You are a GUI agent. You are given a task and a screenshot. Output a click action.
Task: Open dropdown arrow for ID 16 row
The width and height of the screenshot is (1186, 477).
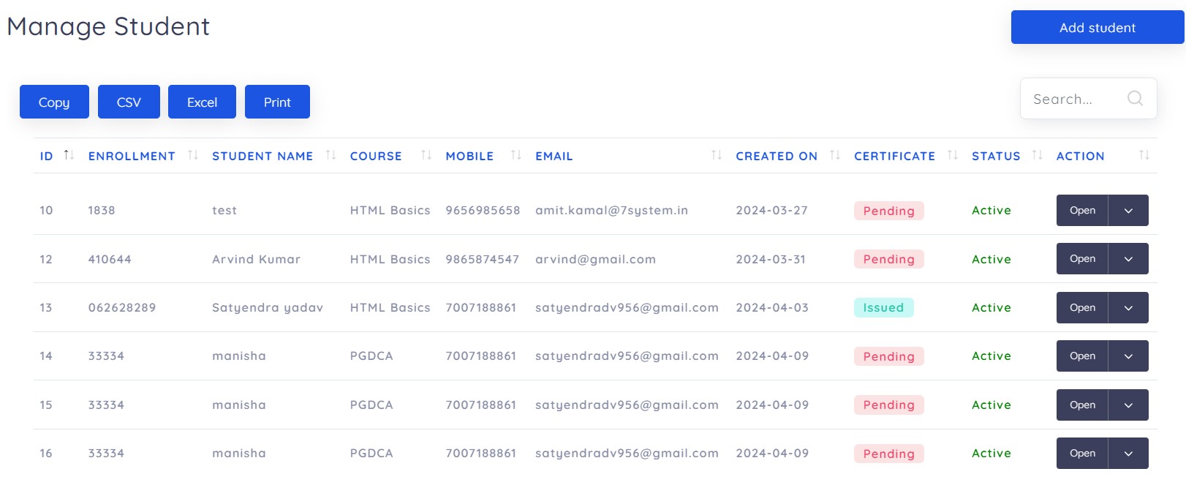pyautogui.click(x=1128, y=454)
